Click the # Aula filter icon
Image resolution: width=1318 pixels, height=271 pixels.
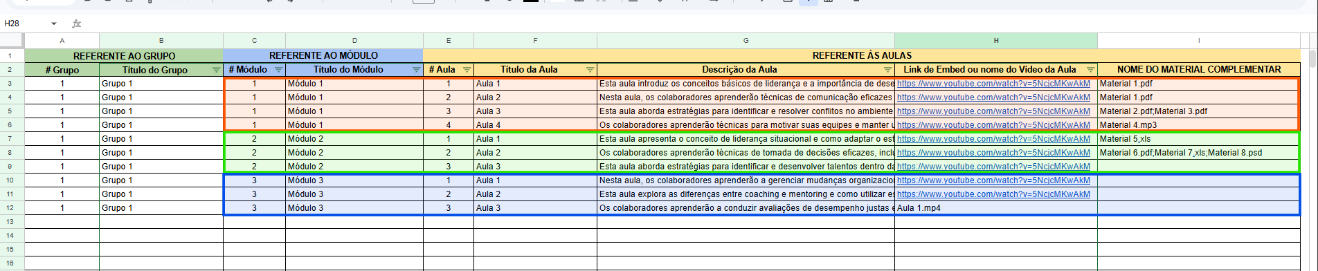click(467, 70)
